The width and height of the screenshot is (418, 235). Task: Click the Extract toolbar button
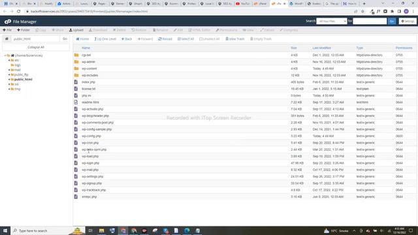pos(267,30)
